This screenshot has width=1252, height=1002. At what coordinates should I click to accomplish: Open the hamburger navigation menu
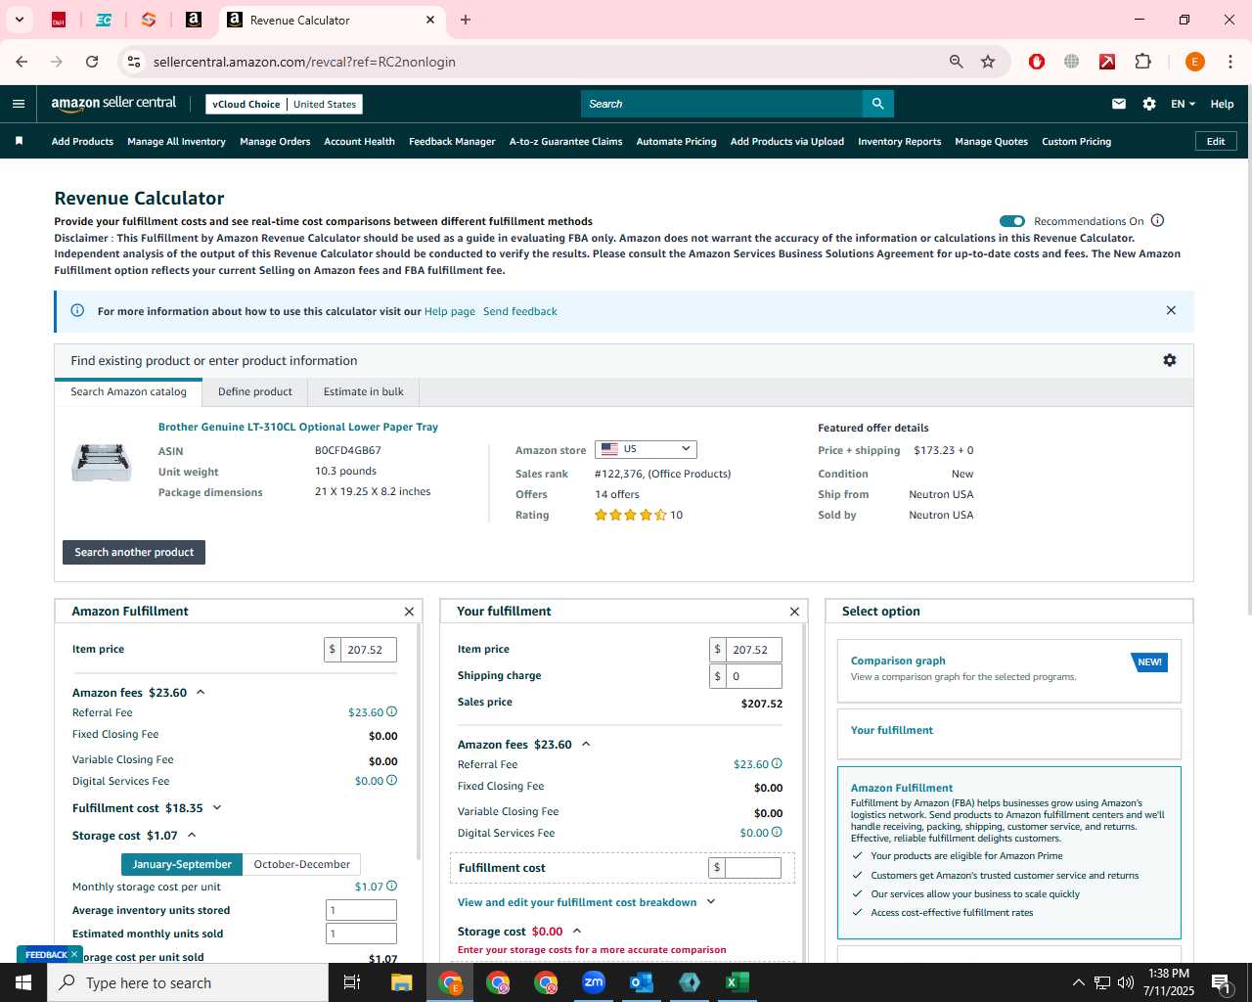19,104
